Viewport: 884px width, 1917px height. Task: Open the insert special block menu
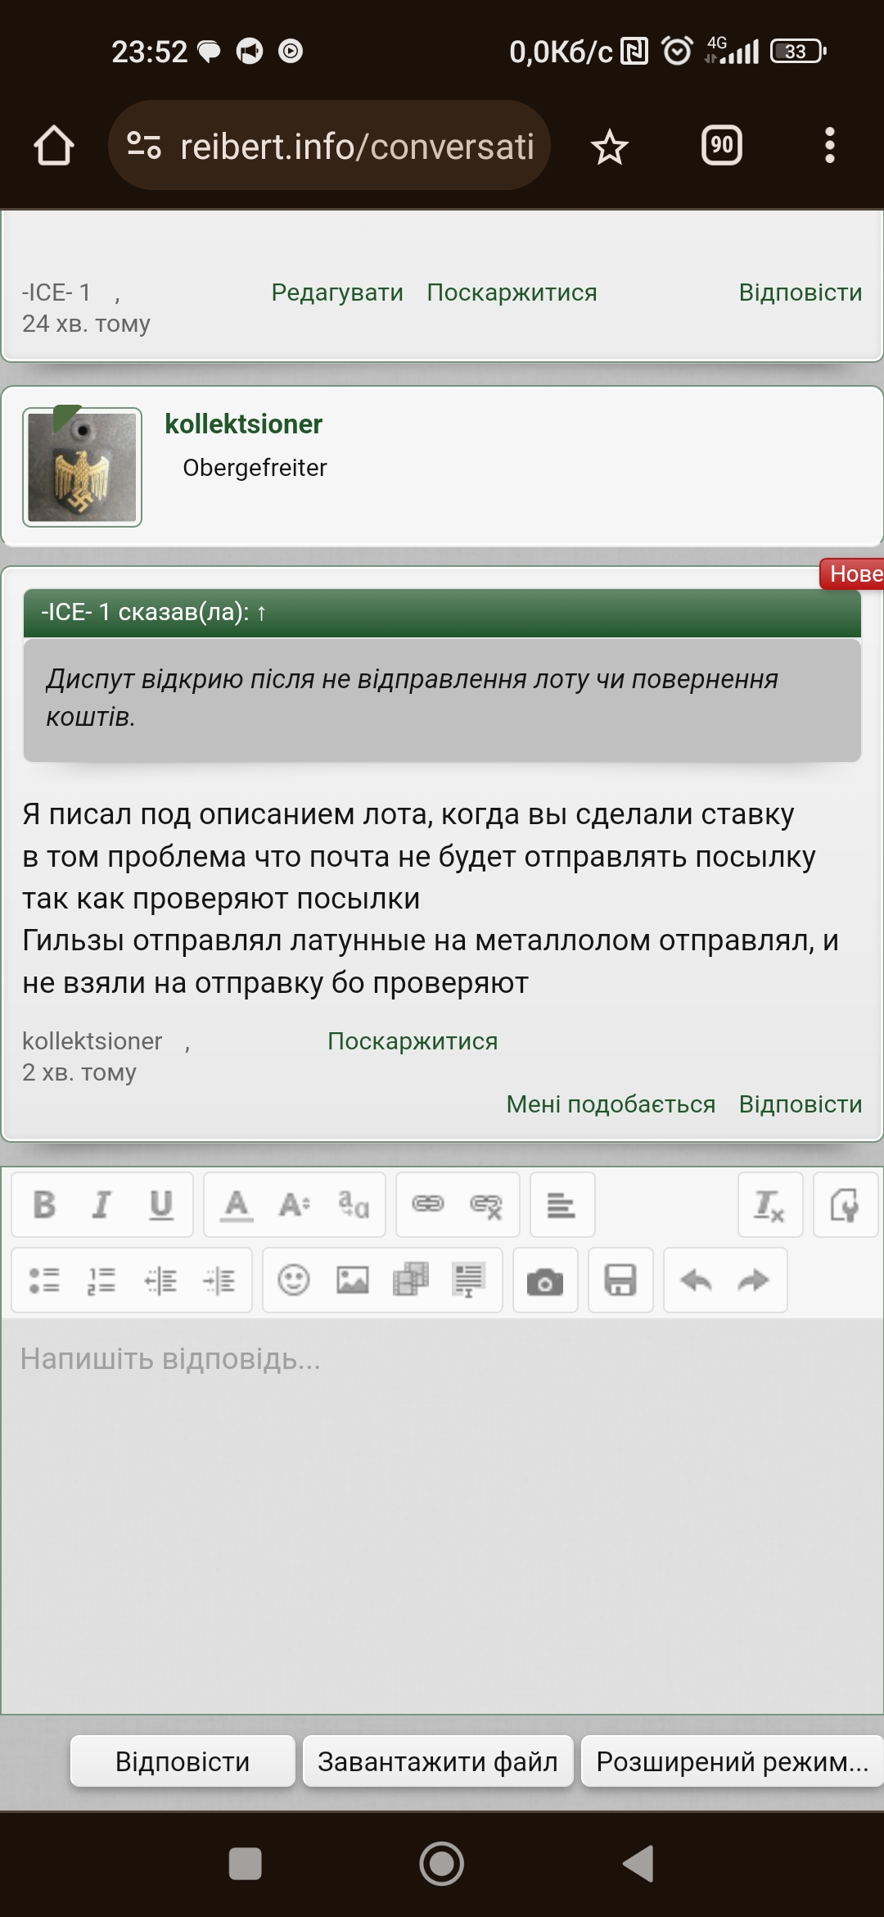(x=469, y=1280)
